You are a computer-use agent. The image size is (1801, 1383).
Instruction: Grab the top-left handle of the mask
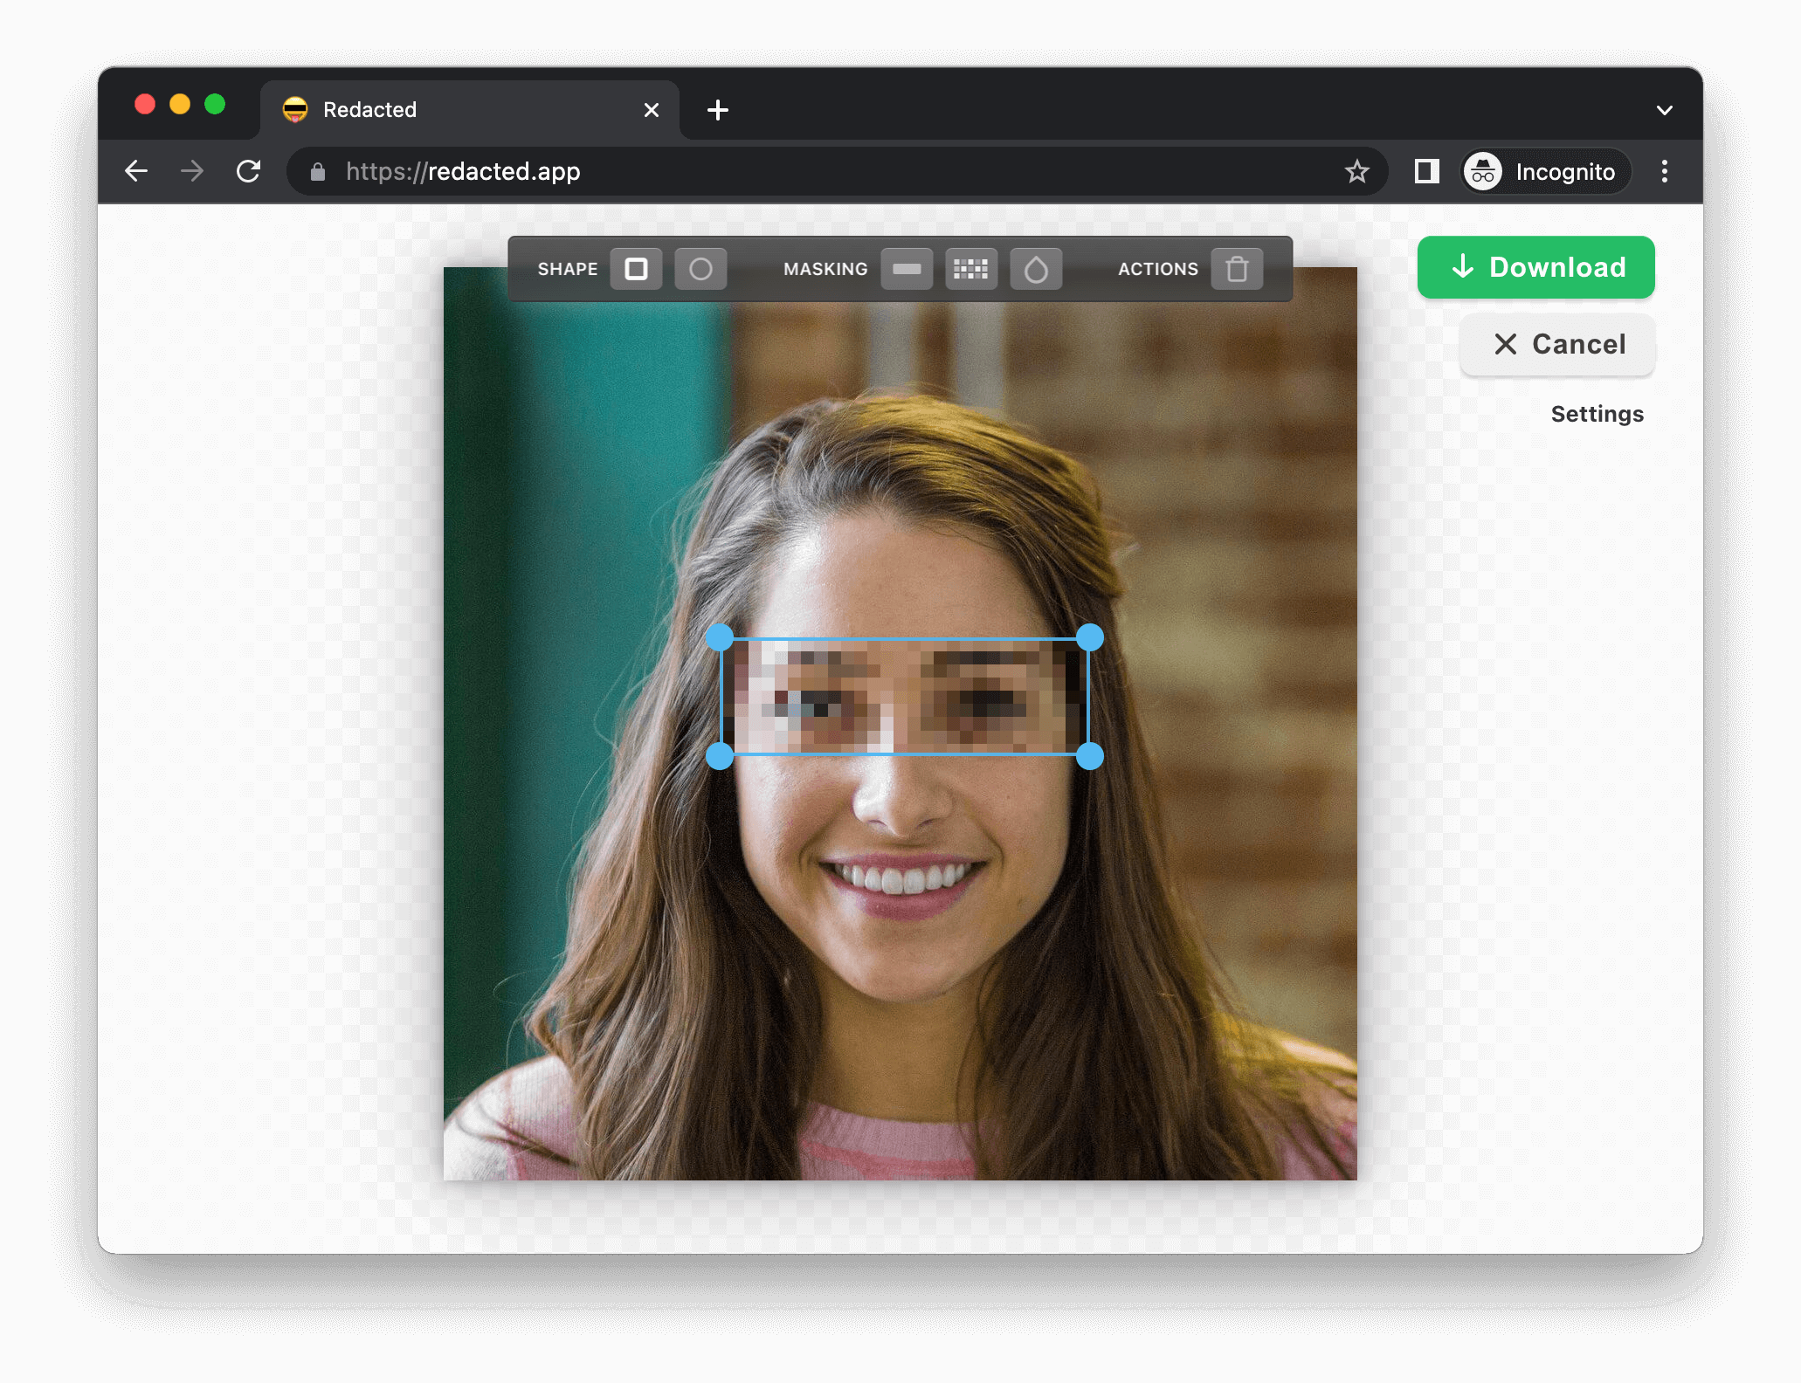coord(720,637)
